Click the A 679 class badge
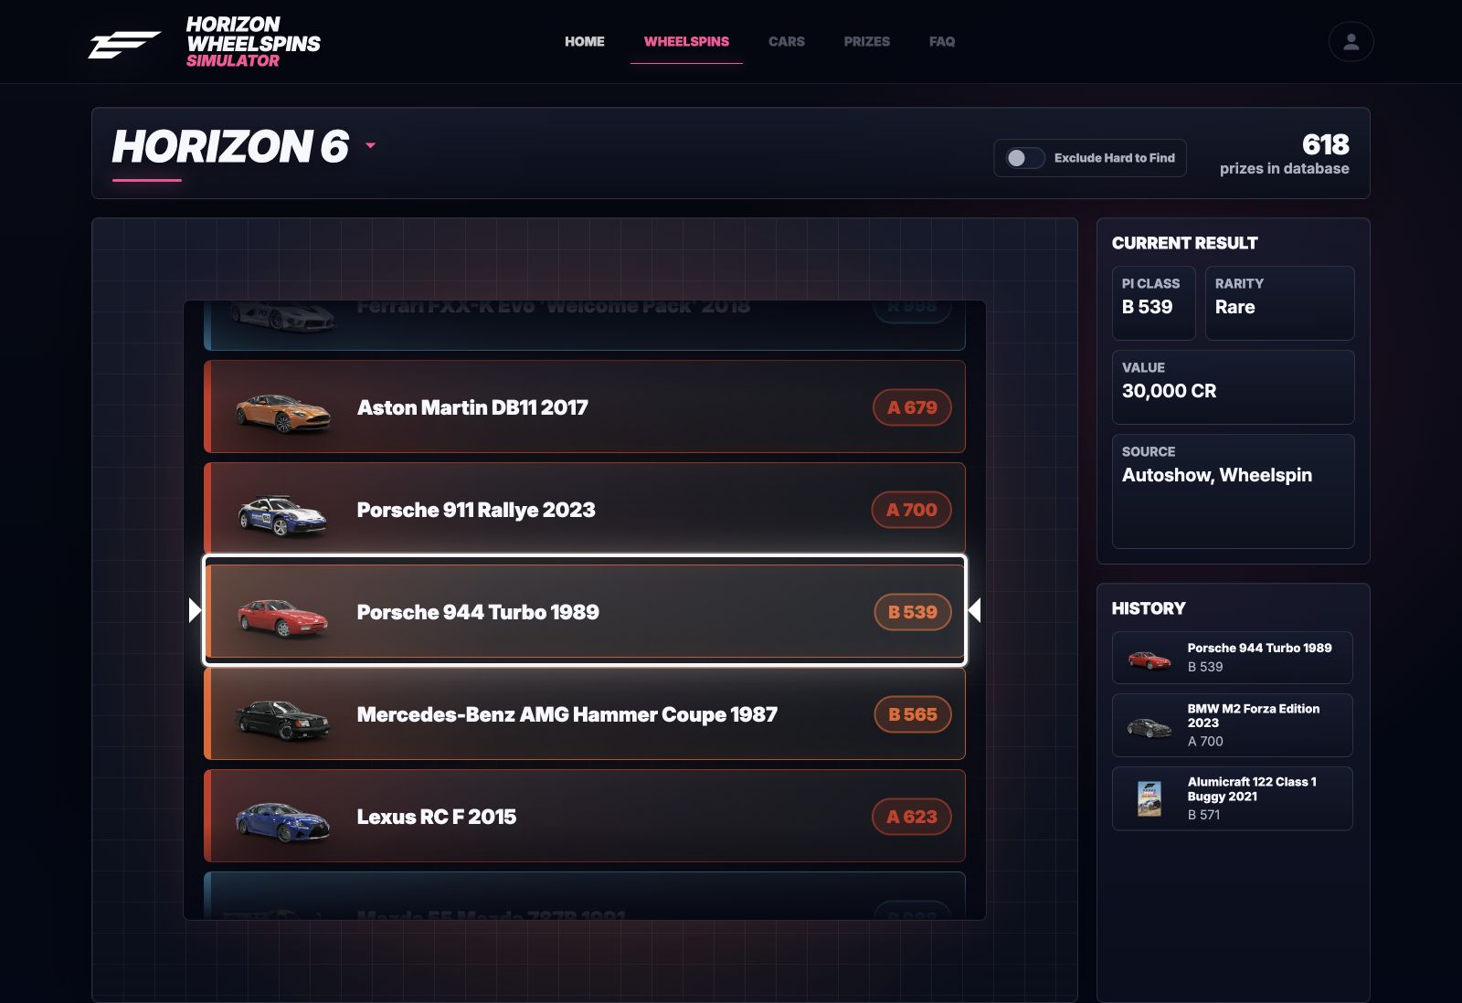 912,407
